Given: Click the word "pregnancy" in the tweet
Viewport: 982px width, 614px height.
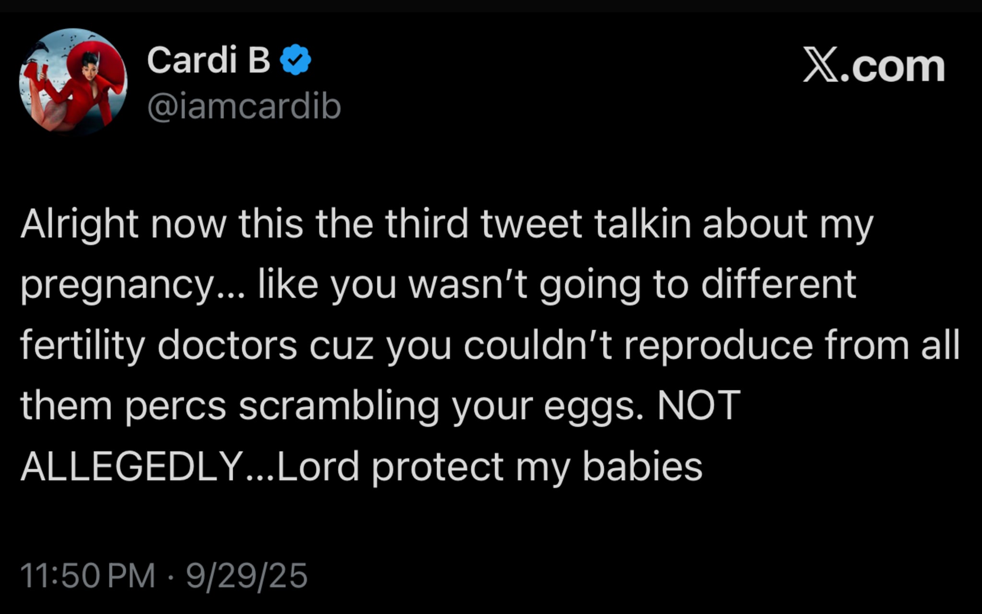Looking at the screenshot, I should click(x=117, y=285).
